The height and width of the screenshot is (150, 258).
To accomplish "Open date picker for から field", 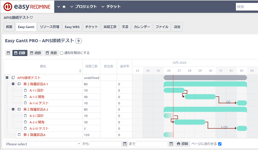I will [x=125, y=144].
